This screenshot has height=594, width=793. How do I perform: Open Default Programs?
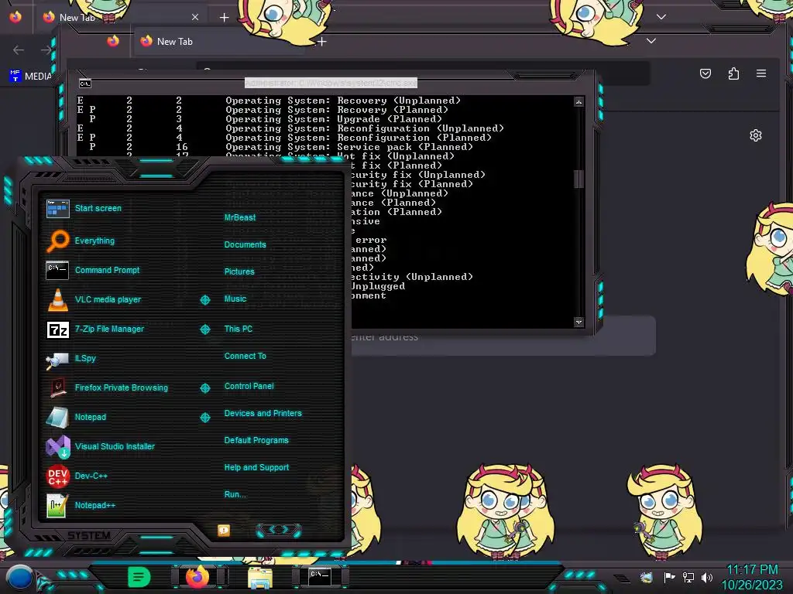pos(256,440)
